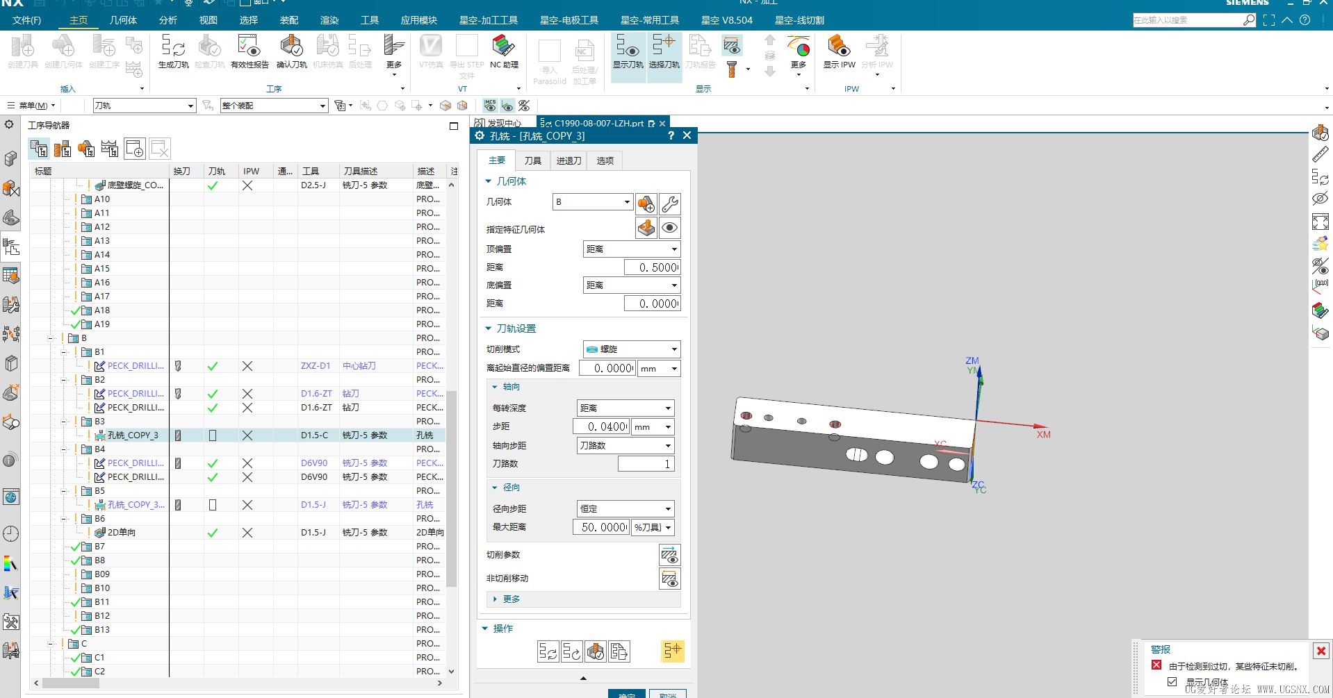Open the Operation Navigator sidebar tab
This screenshot has width=1333, height=698.
(x=11, y=247)
